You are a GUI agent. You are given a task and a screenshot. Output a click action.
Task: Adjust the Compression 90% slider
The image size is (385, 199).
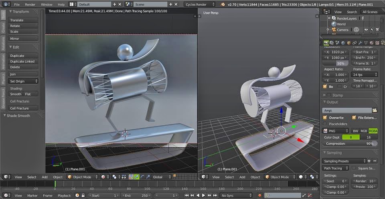(350, 143)
